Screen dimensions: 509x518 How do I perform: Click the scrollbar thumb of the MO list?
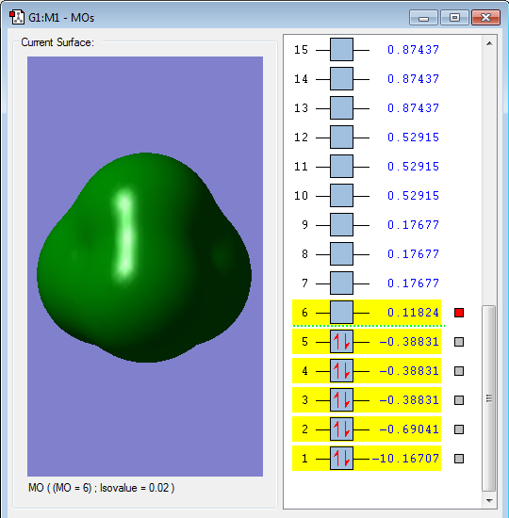[x=489, y=398]
